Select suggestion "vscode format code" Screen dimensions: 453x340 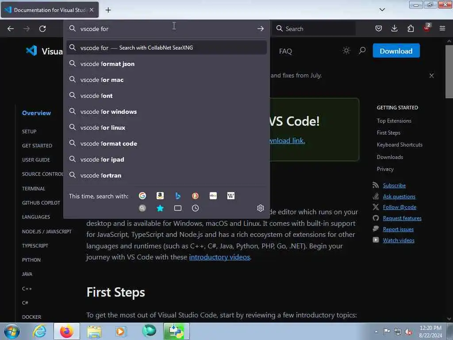point(167,143)
